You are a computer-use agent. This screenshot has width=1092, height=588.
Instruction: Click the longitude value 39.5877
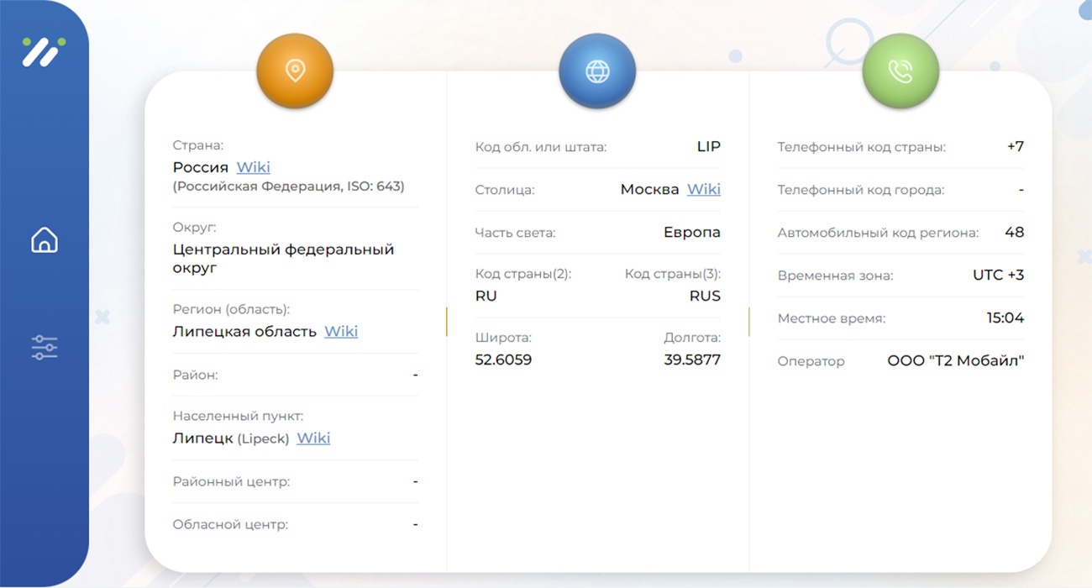pos(692,360)
